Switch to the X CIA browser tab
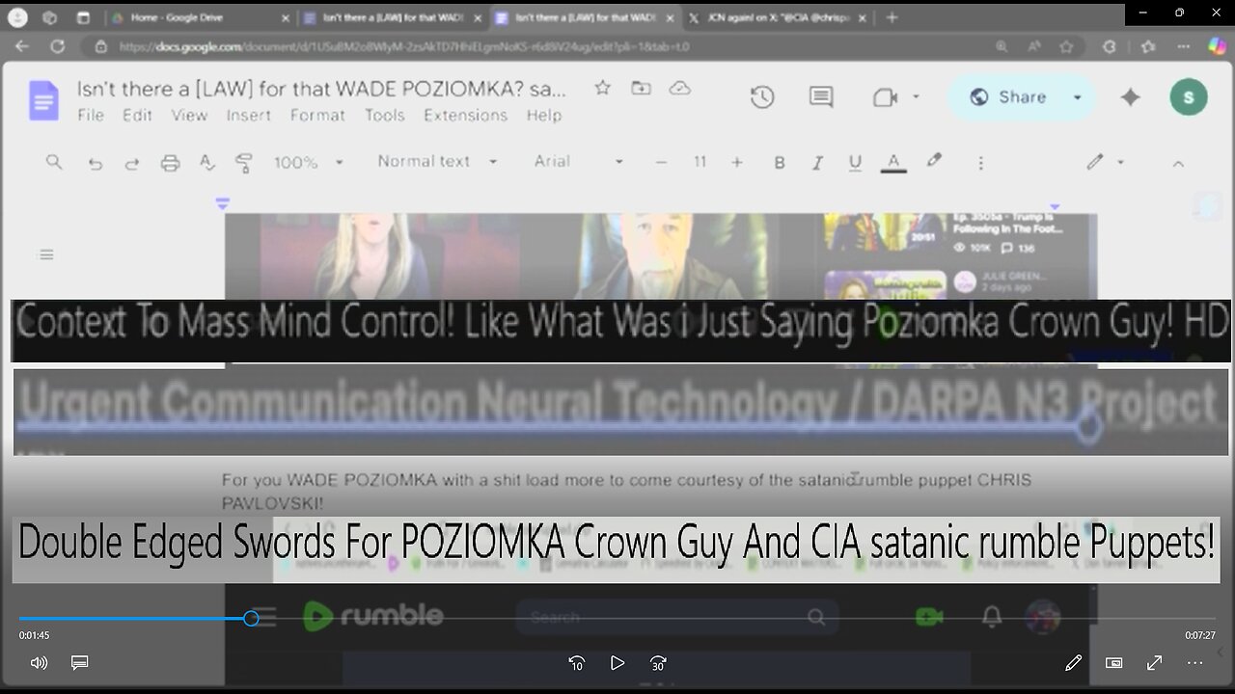The height and width of the screenshot is (694, 1235). coord(780,17)
